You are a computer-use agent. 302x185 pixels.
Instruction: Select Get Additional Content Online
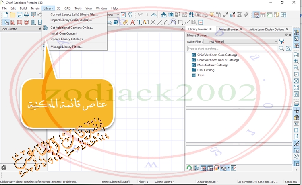point(72,28)
